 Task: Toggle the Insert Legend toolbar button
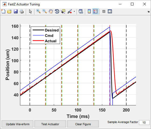point(95,11)
